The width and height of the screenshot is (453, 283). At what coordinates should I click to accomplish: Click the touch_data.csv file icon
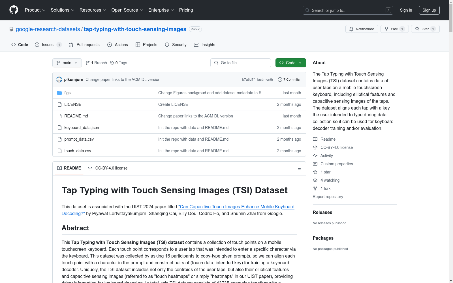click(59, 151)
